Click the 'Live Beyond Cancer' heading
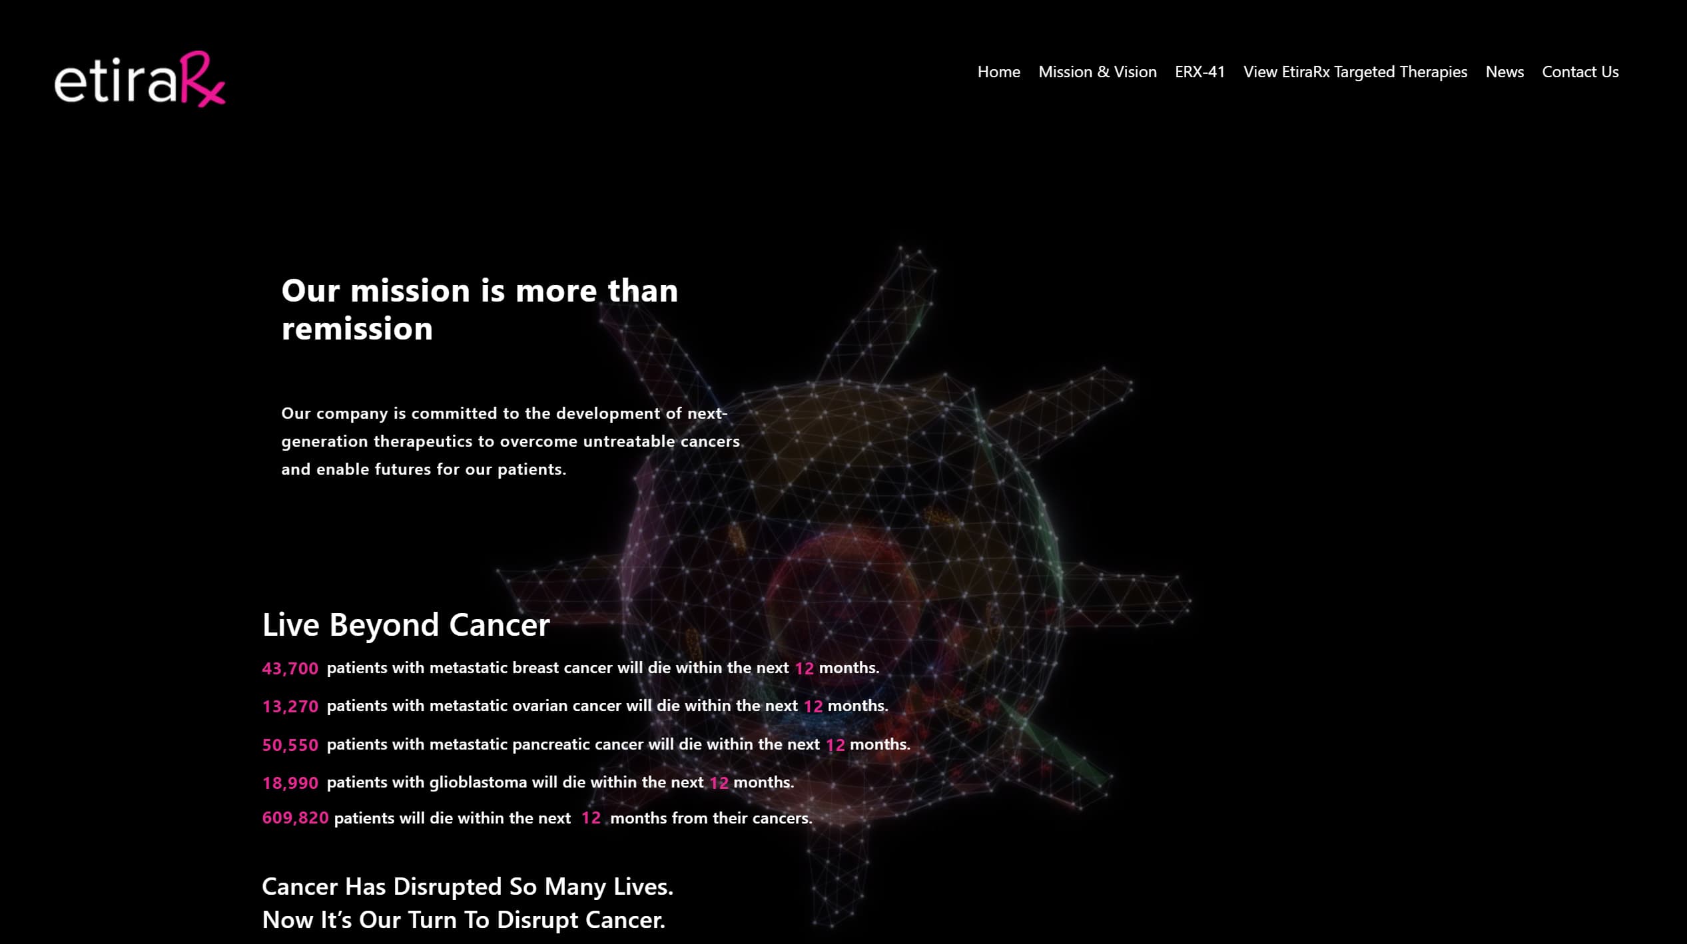The width and height of the screenshot is (1687, 944). coord(406,624)
